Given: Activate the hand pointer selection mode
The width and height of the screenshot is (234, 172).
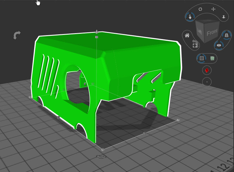Looking at the screenshot, I should pyautogui.click(x=190, y=17).
